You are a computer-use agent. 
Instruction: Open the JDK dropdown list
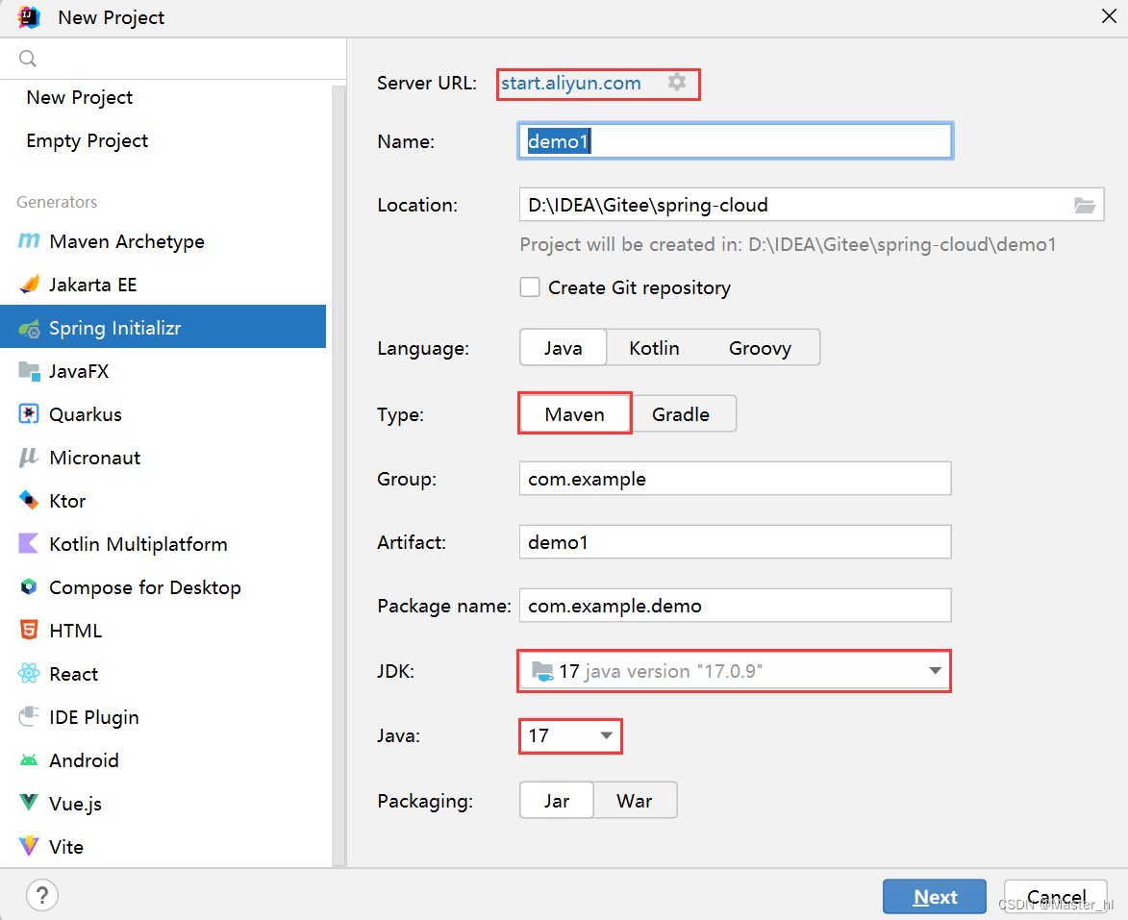pyautogui.click(x=734, y=671)
